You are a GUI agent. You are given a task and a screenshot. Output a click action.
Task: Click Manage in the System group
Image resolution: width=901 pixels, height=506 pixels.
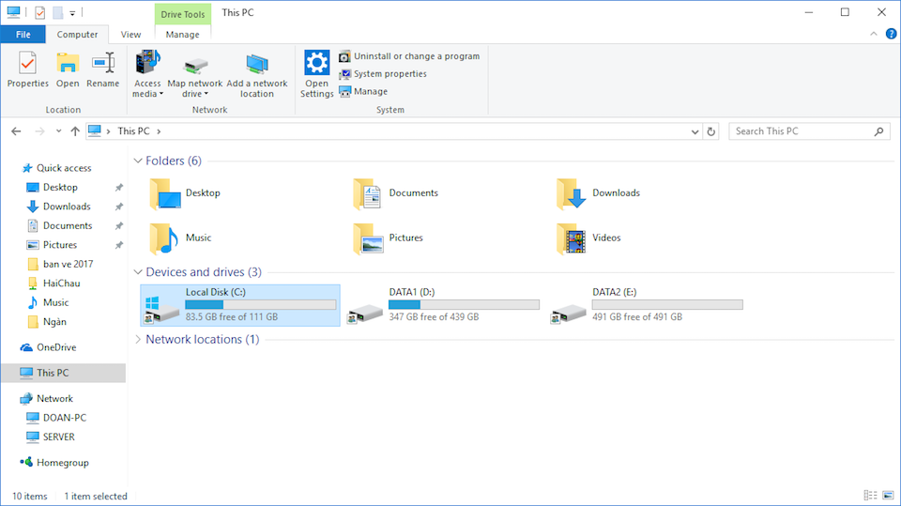click(x=363, y=91)
